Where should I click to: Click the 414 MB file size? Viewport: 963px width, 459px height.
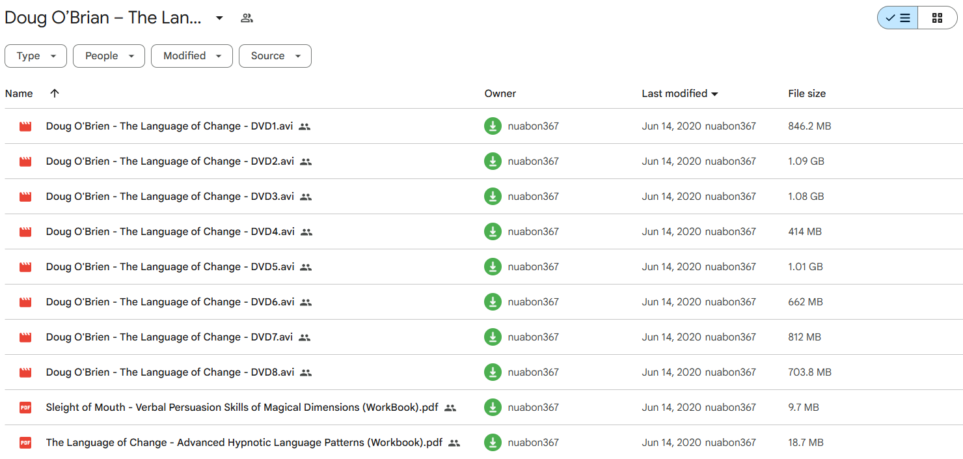(805, 232)
